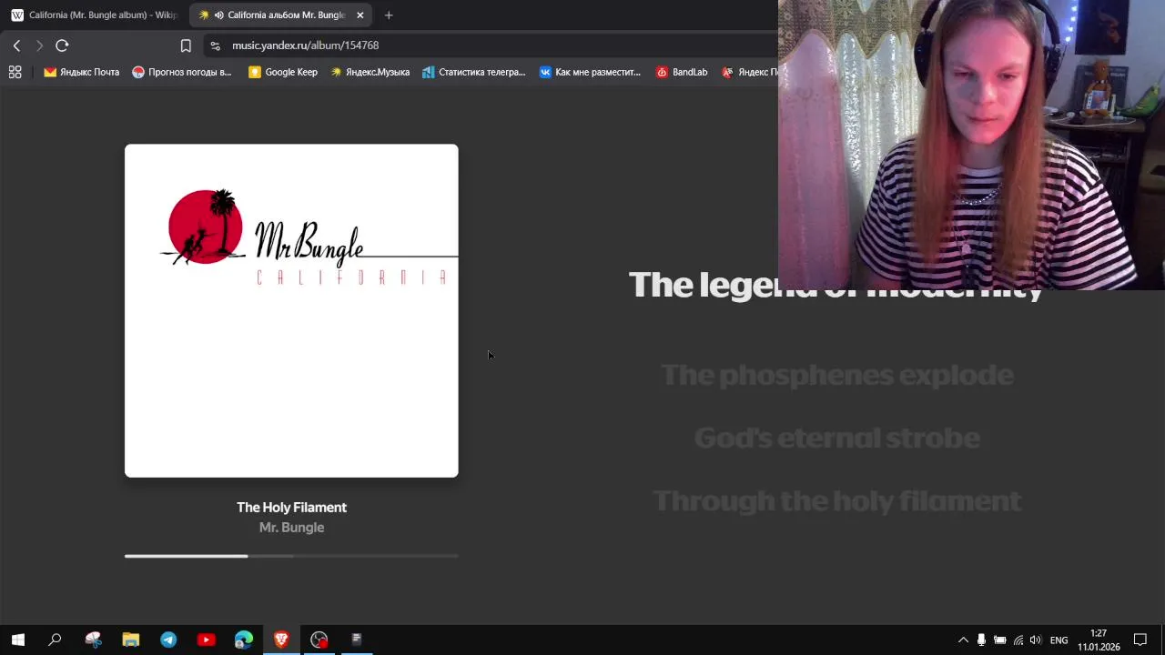Open File Explorer from taskbar
The image size is (1165, 655).
(131, 640)
